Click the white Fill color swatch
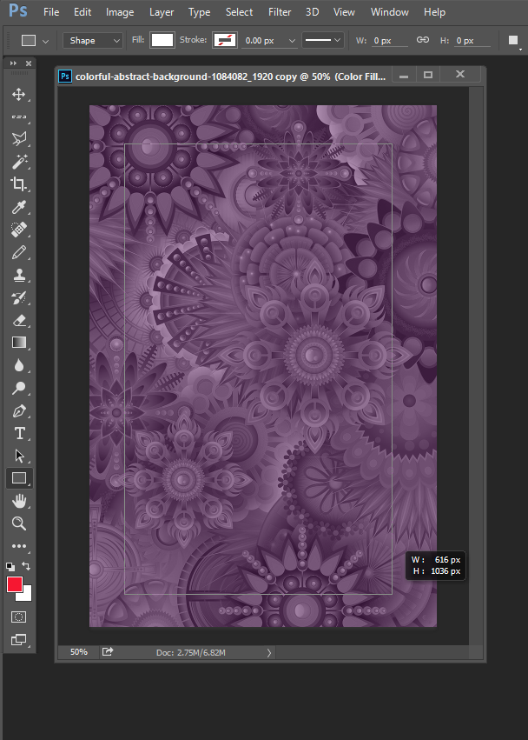This screenshot has height=740, width=528. 162,40
